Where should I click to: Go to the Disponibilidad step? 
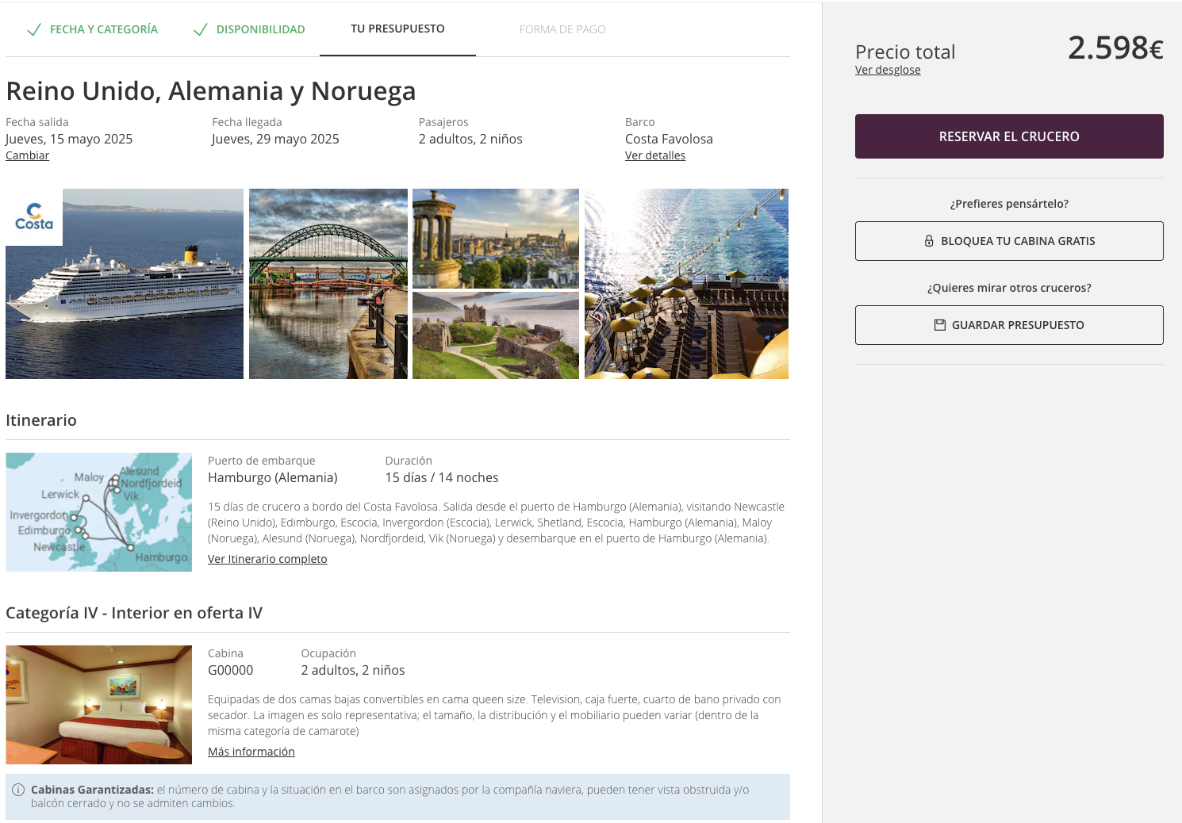[x=260, y=29]
